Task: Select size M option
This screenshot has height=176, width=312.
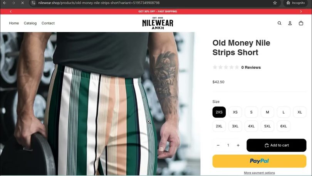Action: pyautogui.click(x=267, y=112)
